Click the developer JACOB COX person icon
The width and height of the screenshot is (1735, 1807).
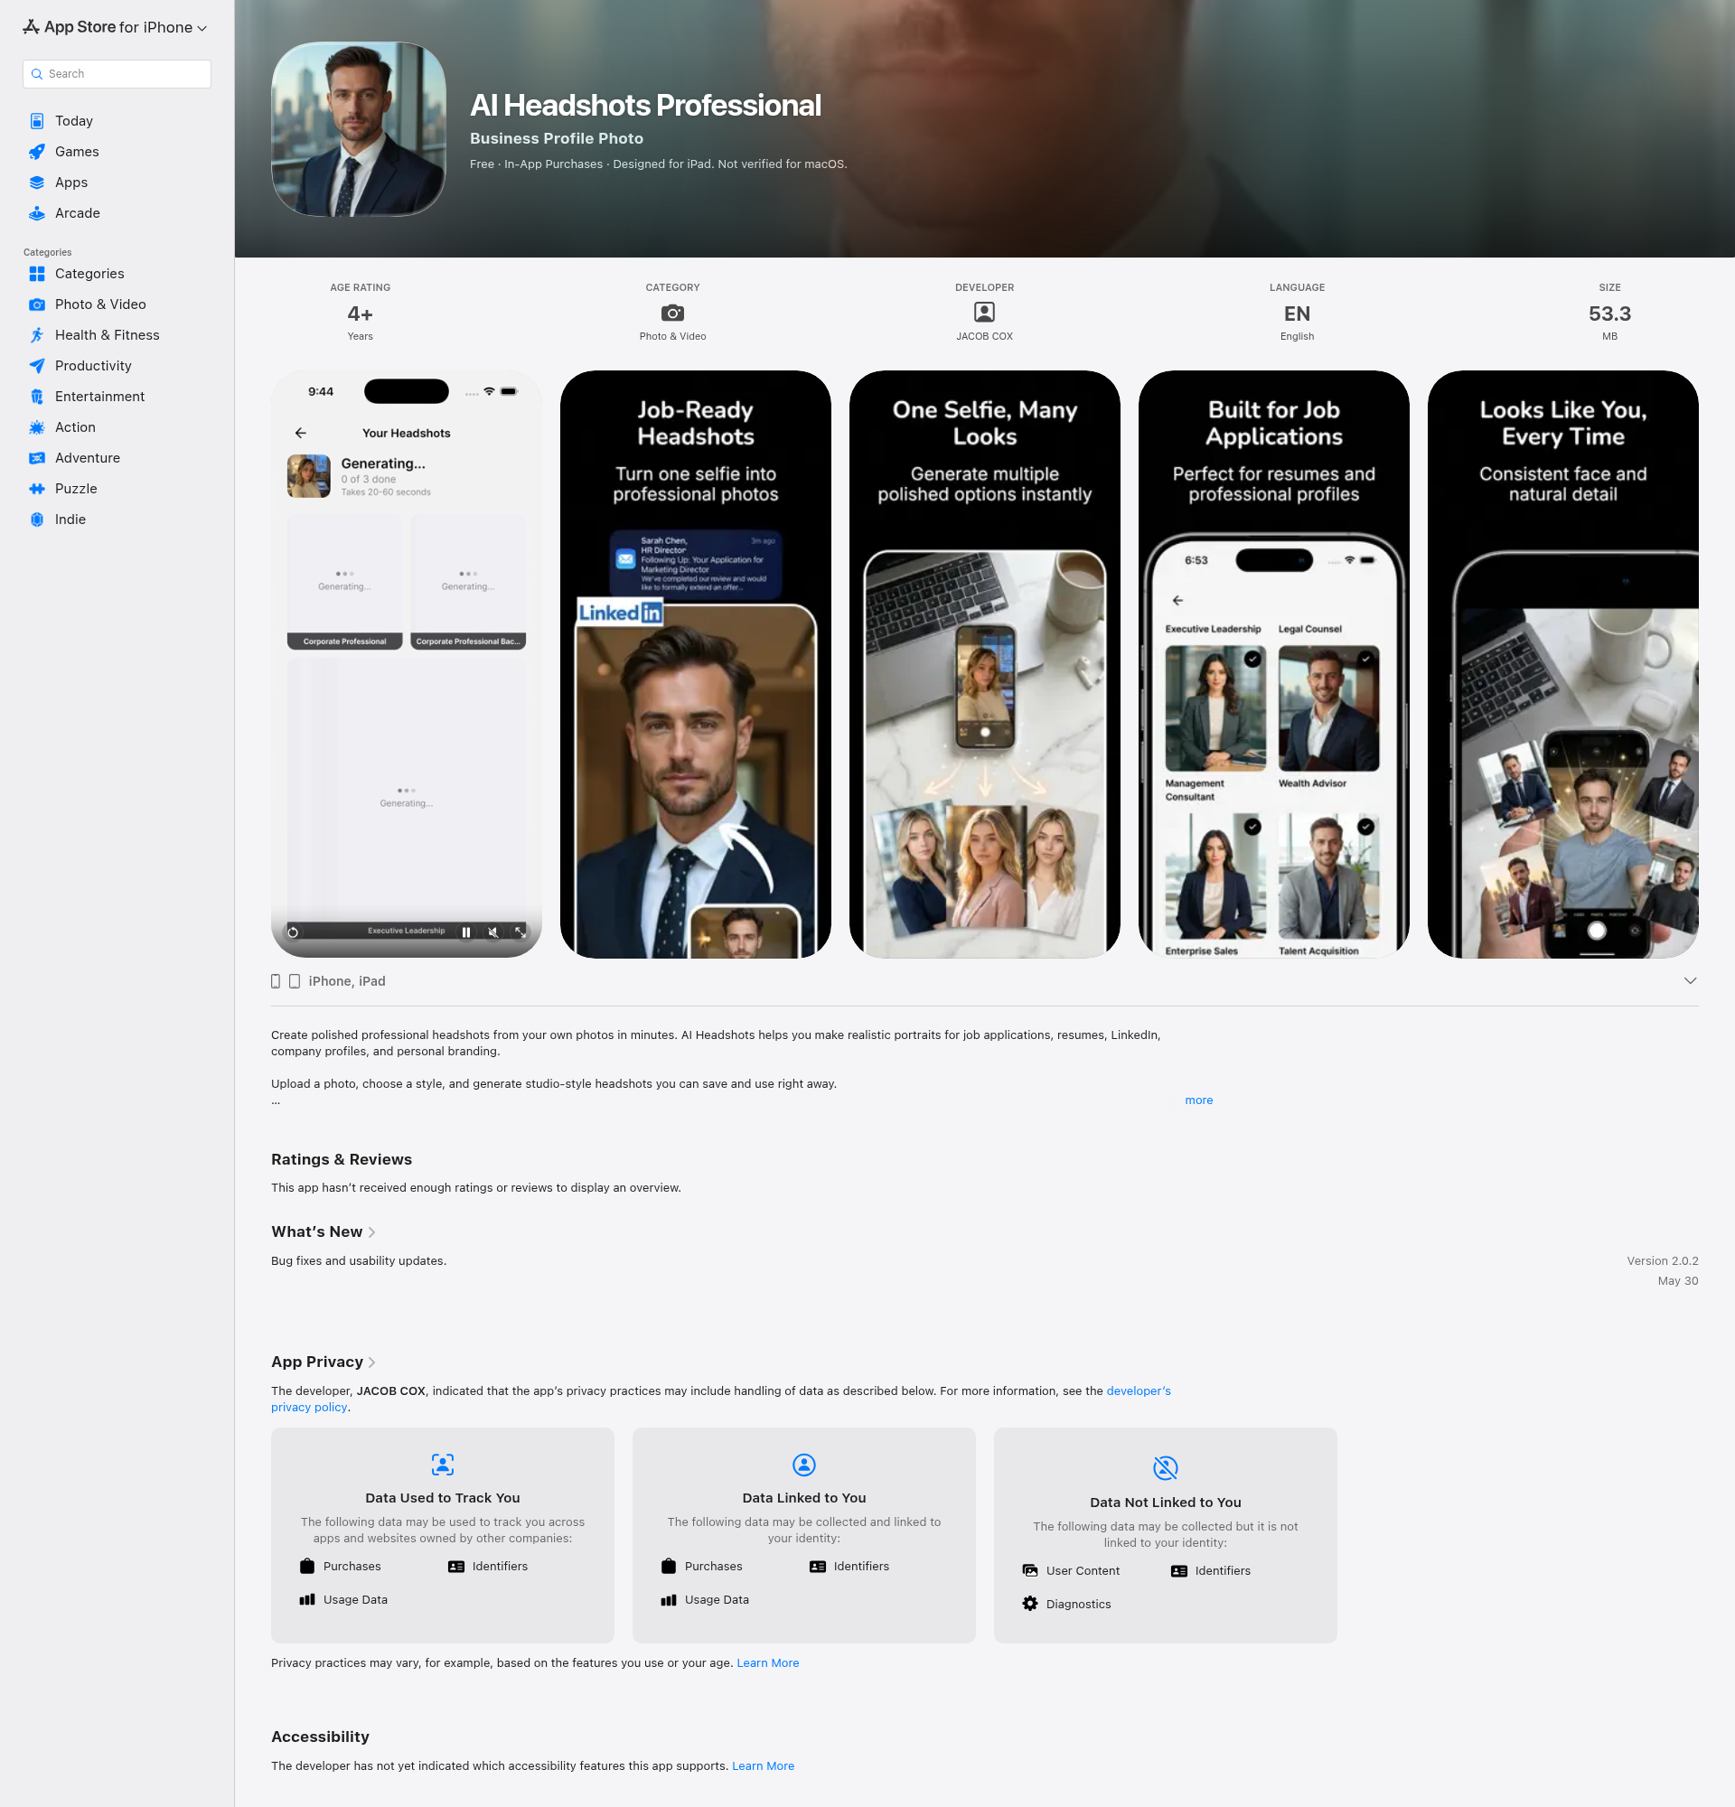coord(985,313)
